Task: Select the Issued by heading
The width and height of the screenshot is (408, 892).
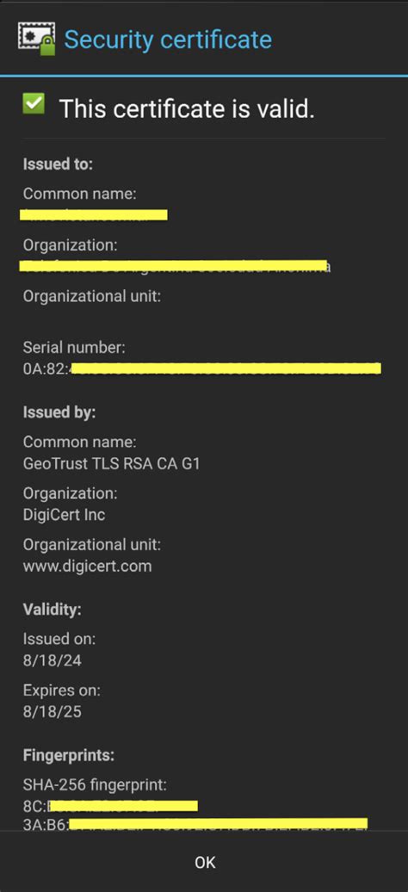Action: point(59,412)
